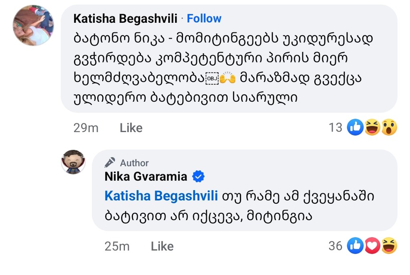The height and width of the screenshot is (275, 410).
Task: View the 13 reactions count on the comment
Action: [336, 127]
